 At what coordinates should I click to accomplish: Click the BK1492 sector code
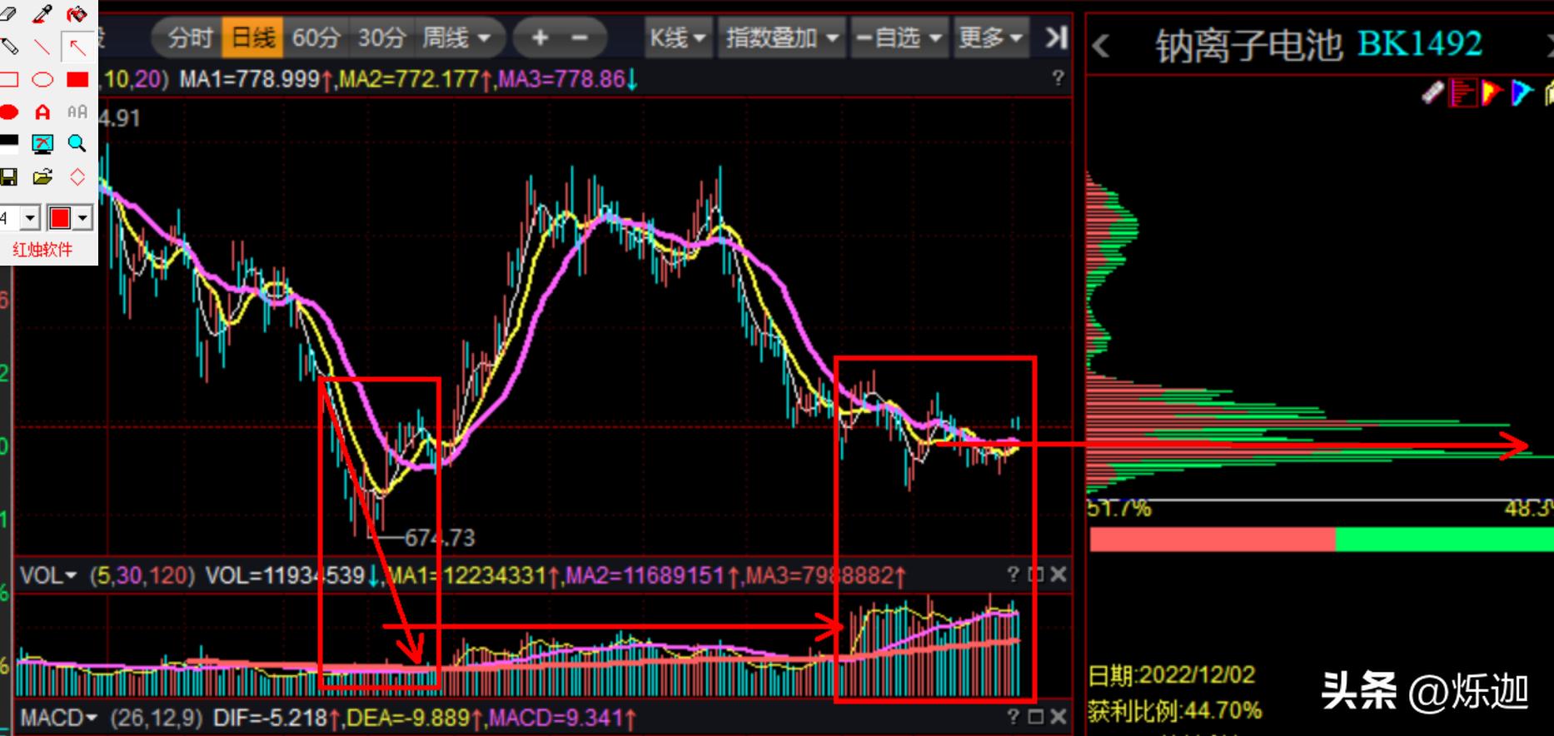(x=1420, y=43)
